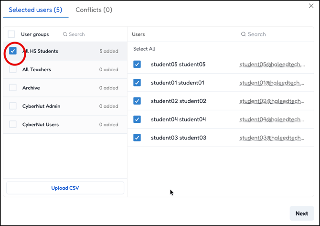Screen dimensions: 320x226
Task: Click the users search magnifier icon
Action: pyautogui.click(x=243, y=34)
